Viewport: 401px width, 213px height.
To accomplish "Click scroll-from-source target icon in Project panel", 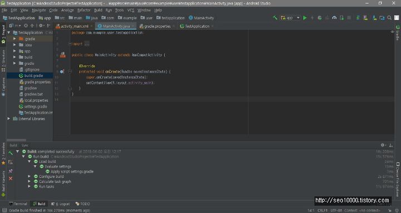I will pos(26,26).
